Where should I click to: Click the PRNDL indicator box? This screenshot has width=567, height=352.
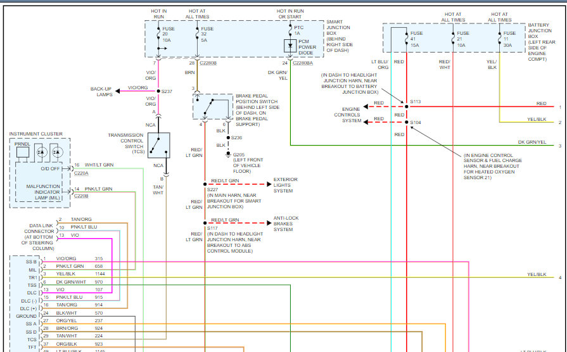tap(23, 149)
